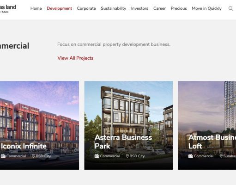Image resolution: width=236 pixels, height=185 pixels.
Task: Open Asterra Business Park project title
Action: click(x=123, y=142)
